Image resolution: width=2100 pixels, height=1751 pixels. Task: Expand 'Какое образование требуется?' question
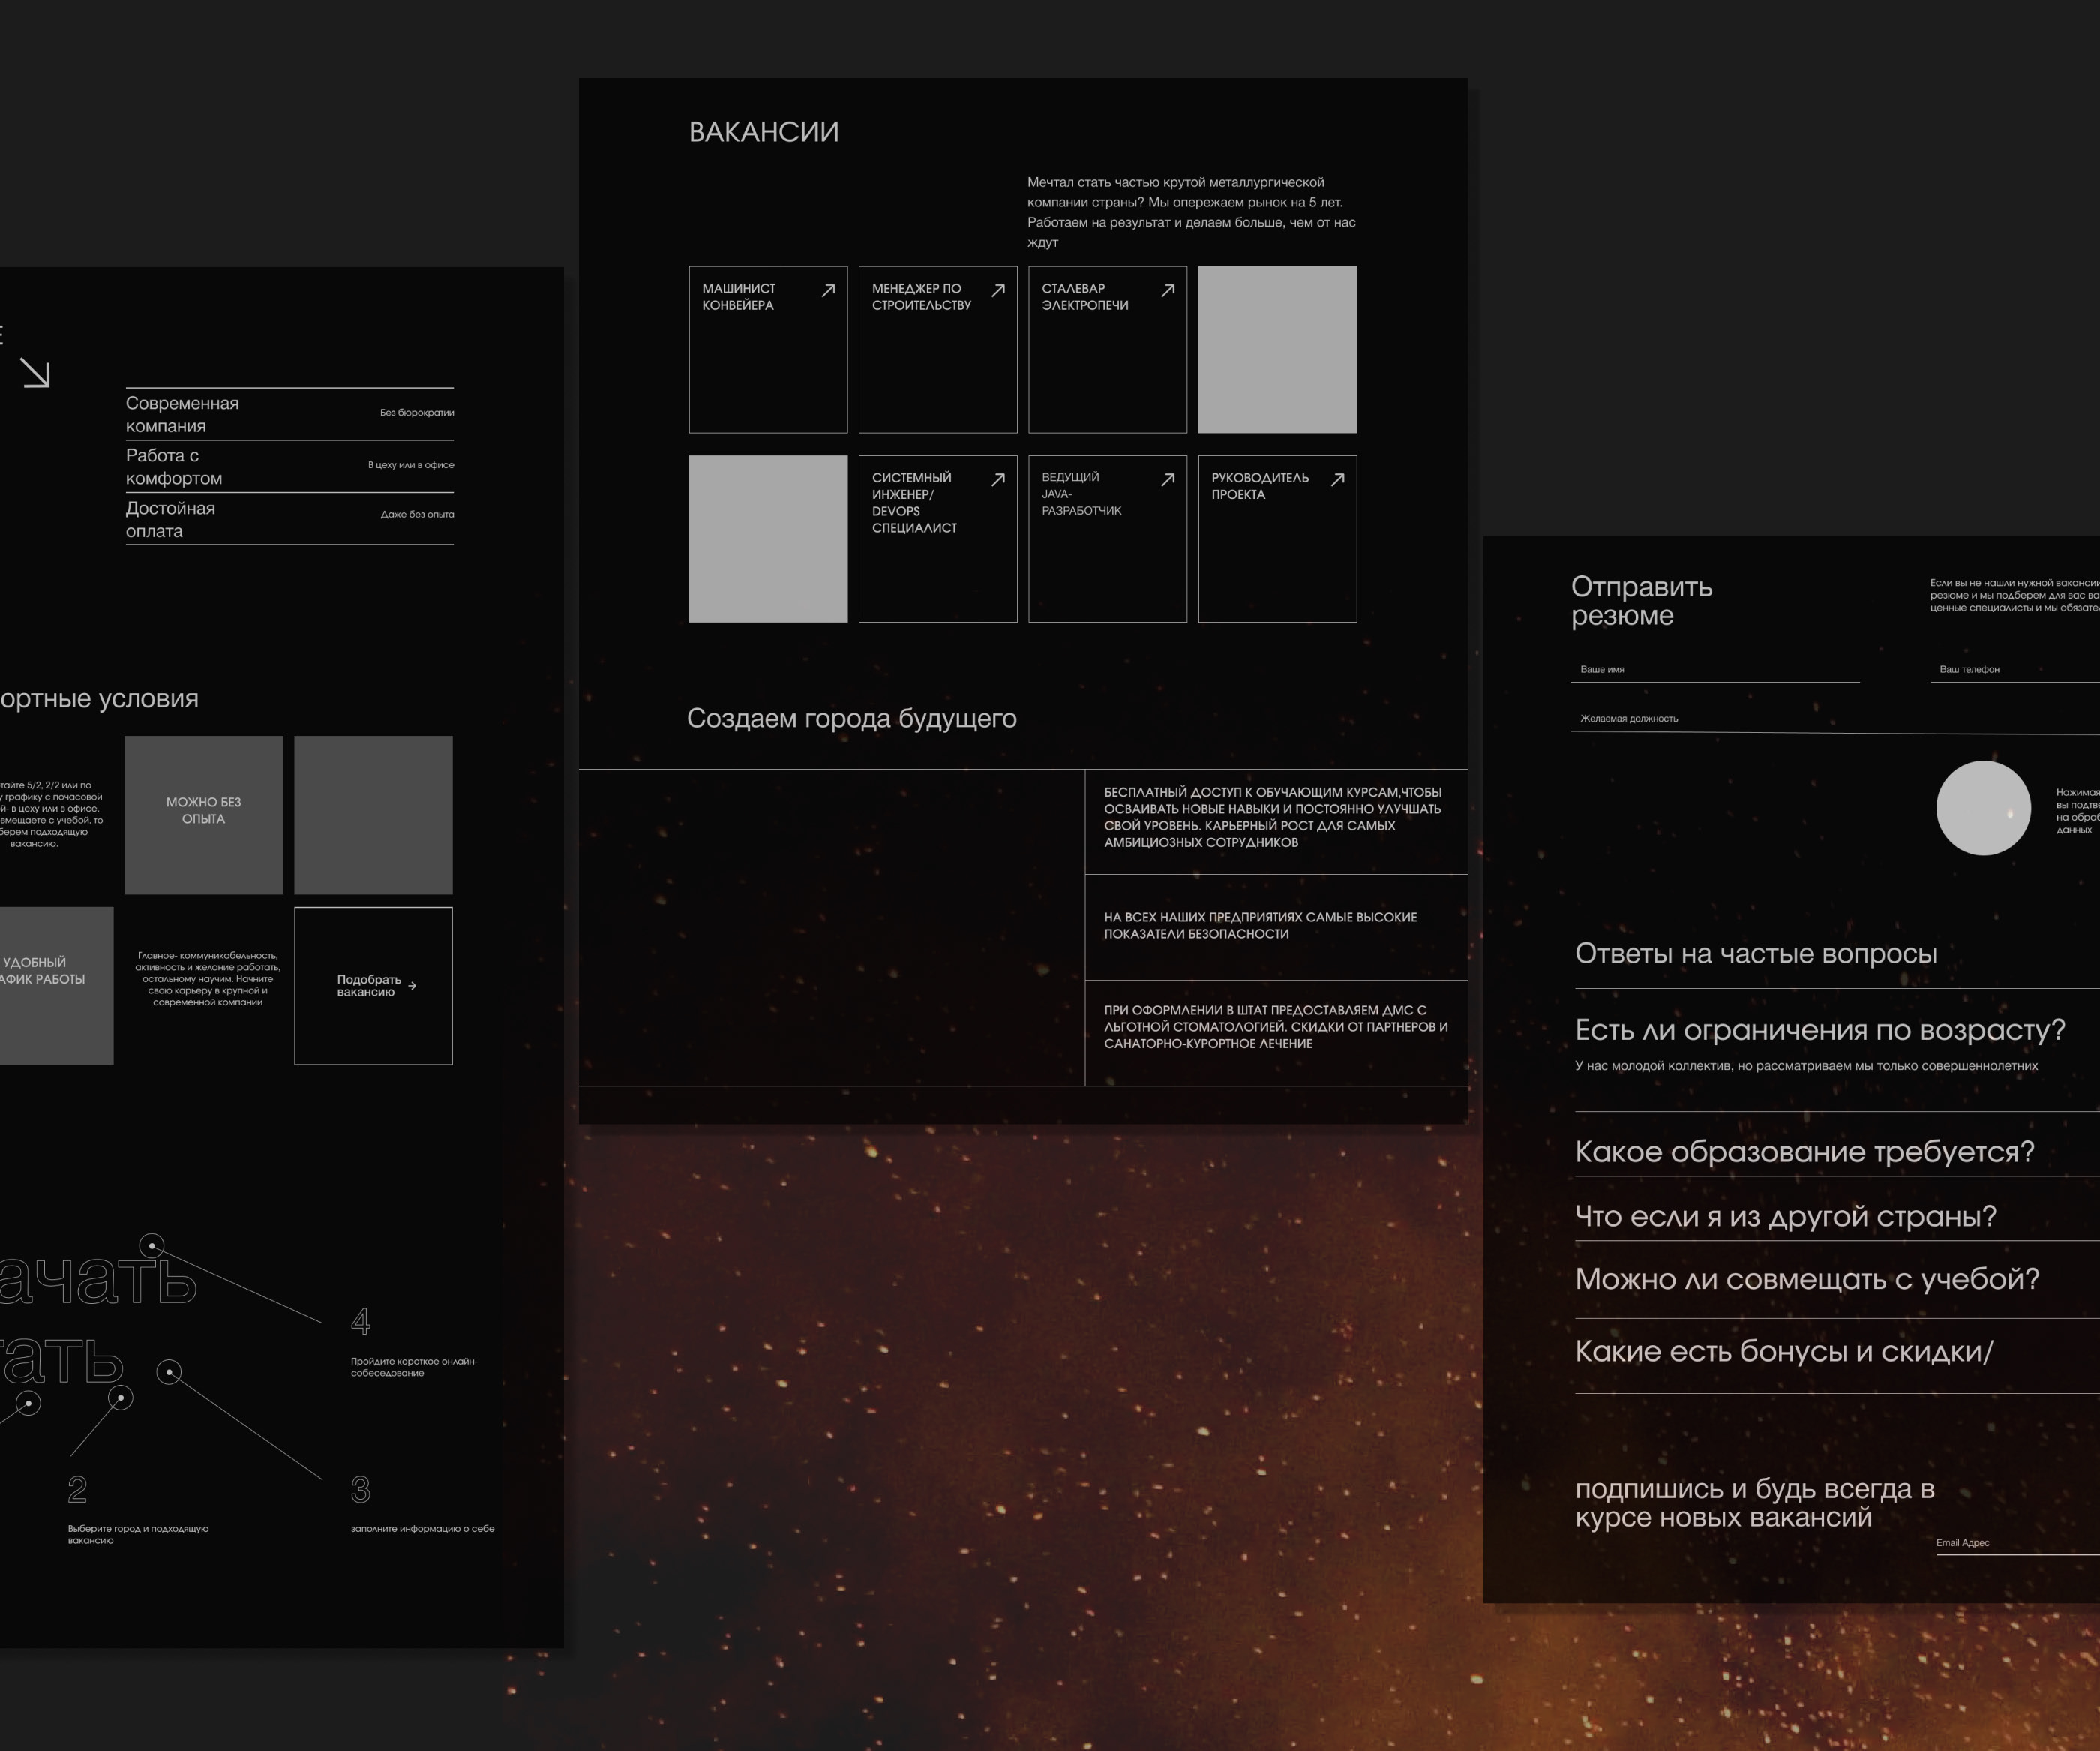click(x=1804, y=1152)
